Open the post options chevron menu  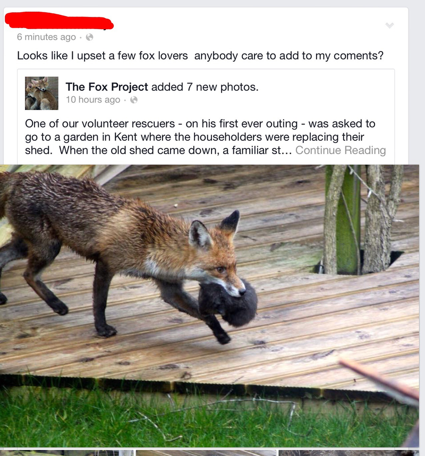coord(389,26)
